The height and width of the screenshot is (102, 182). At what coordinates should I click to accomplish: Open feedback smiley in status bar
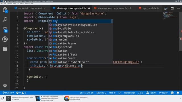[x=172, y=93]
